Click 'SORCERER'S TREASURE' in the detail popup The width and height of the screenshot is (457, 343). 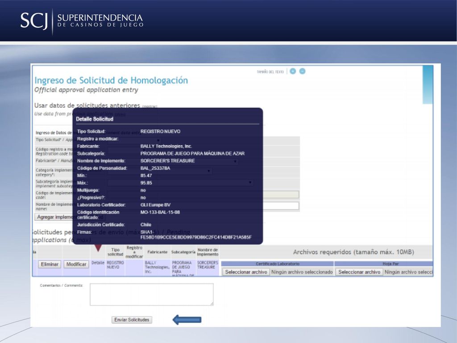168,161
